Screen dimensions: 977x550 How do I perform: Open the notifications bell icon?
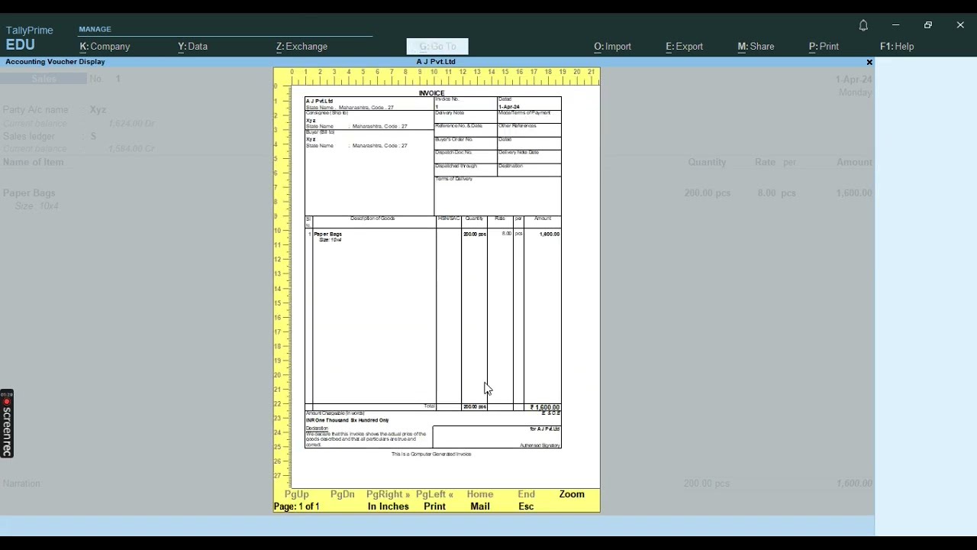pos(863,25)
